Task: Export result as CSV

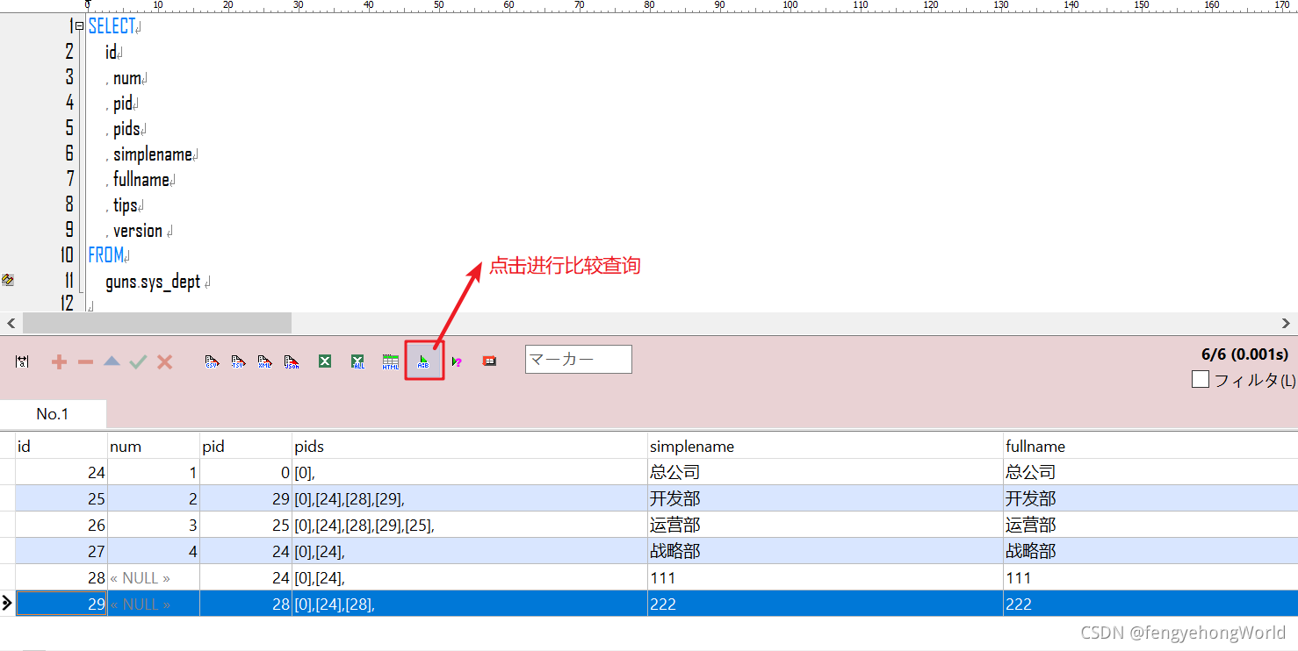Action: pyautogui.click(x=212, y=361)
